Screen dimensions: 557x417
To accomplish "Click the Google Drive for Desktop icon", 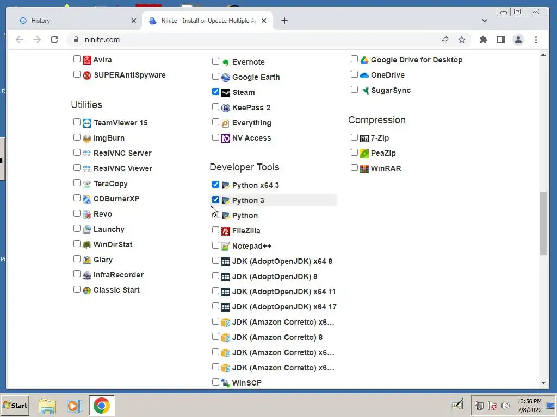I will (364, 60).
